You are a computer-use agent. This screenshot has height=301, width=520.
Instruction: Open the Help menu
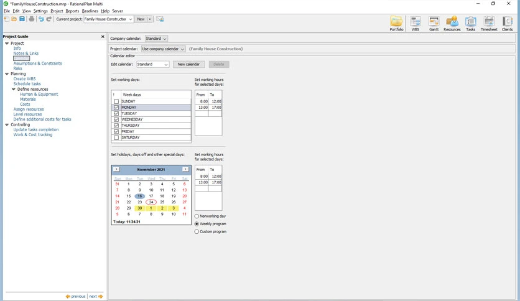(x=105, y=11)
